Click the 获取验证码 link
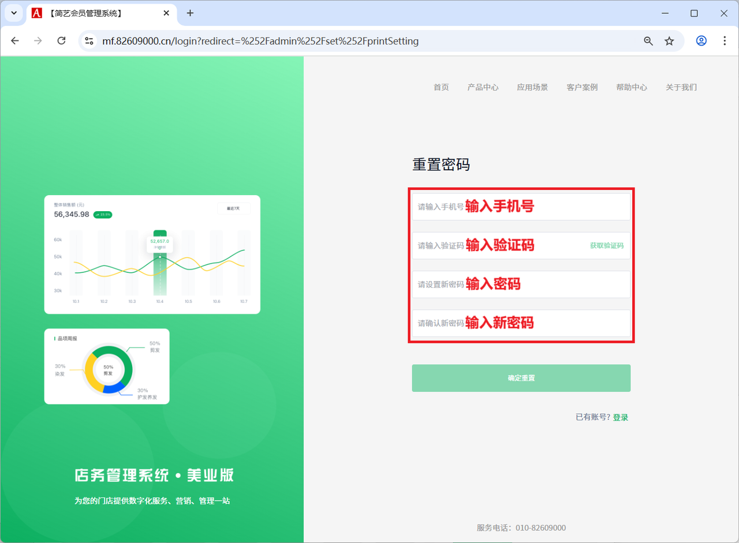The image size is (739, 543). tap(606, 245)
